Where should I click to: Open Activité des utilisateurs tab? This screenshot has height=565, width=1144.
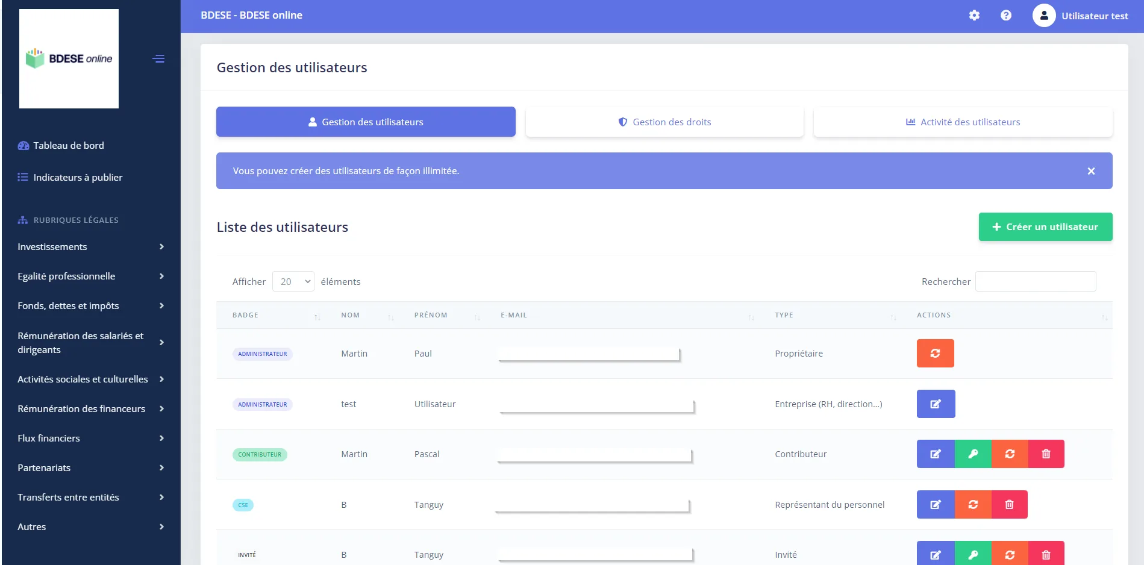pyautogui.click(x=963, y=122)
